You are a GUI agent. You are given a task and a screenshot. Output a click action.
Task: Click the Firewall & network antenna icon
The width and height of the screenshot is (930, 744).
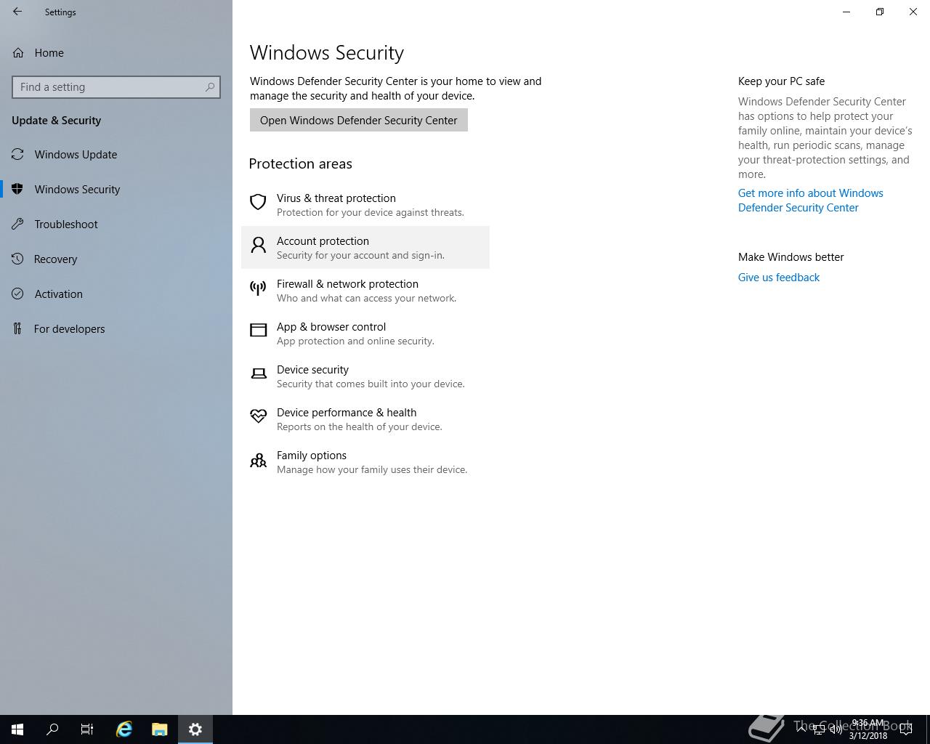coord(258,288)
